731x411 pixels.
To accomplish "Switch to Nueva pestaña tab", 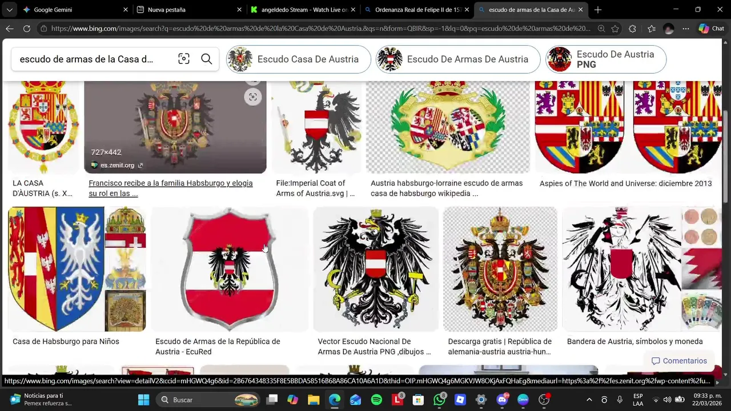I will 189,10.
